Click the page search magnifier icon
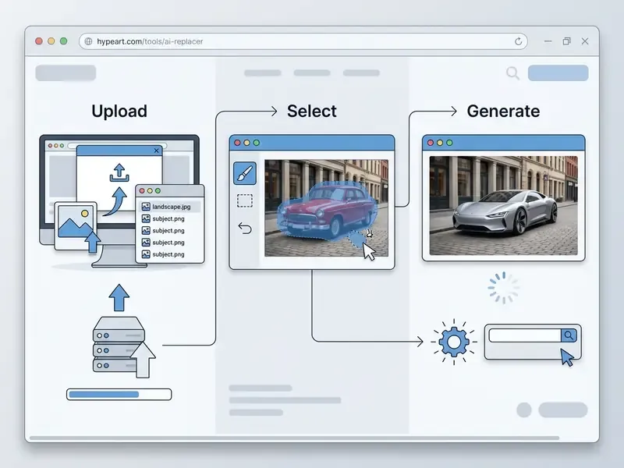 pos(512,73)
